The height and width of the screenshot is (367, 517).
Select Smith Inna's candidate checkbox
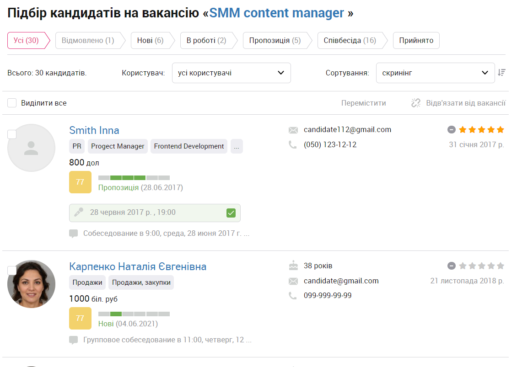(x=12, y=134)
